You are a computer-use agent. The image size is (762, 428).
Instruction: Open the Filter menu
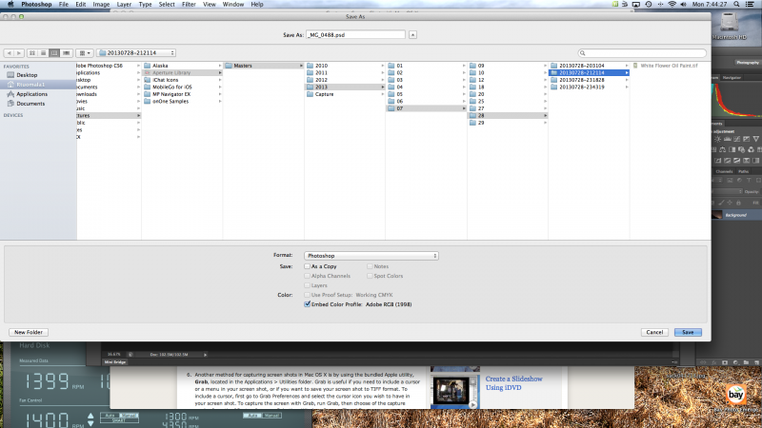[x=189, y=5]
